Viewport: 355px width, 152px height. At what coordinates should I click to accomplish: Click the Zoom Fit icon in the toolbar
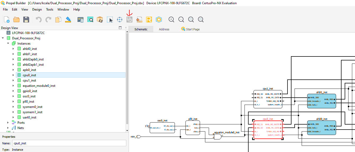click(x=191, y=19)
